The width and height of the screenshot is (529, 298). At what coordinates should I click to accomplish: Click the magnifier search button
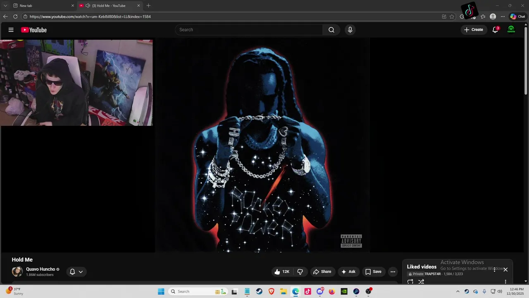click(x=331, y=30)
